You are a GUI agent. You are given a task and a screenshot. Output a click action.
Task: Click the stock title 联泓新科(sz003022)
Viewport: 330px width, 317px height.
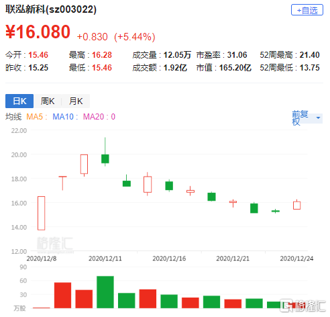click(51, 9)
